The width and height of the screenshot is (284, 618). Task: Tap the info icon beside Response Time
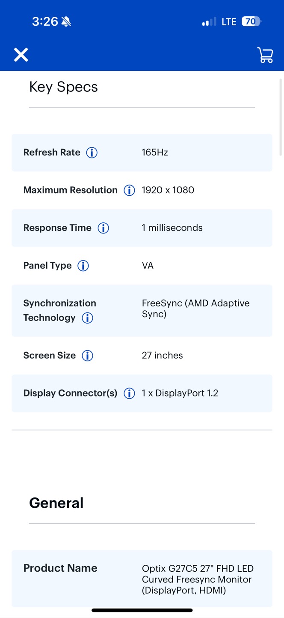pyautogui.click(x=103, y=228)
